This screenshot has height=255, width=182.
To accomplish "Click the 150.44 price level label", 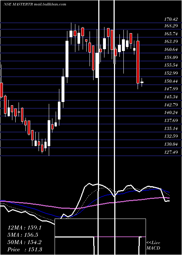I will [171, 81].
